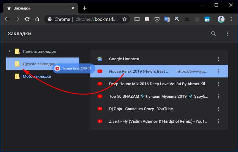Click the forward navigation arrow

tap(17, 19)
